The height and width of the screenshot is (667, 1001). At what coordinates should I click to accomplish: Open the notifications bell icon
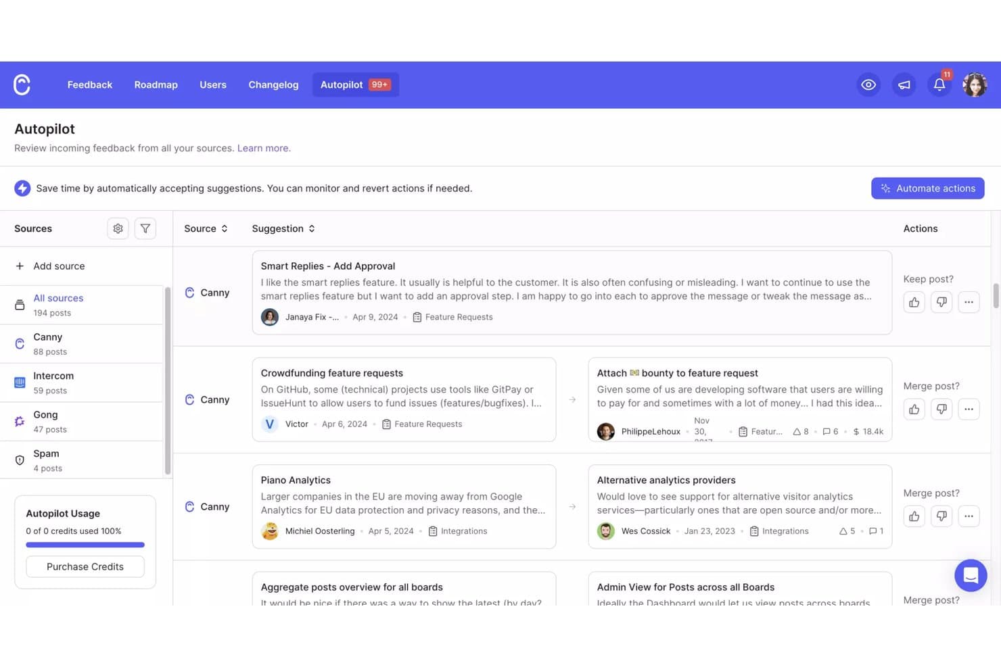click(x=939, y=84)
